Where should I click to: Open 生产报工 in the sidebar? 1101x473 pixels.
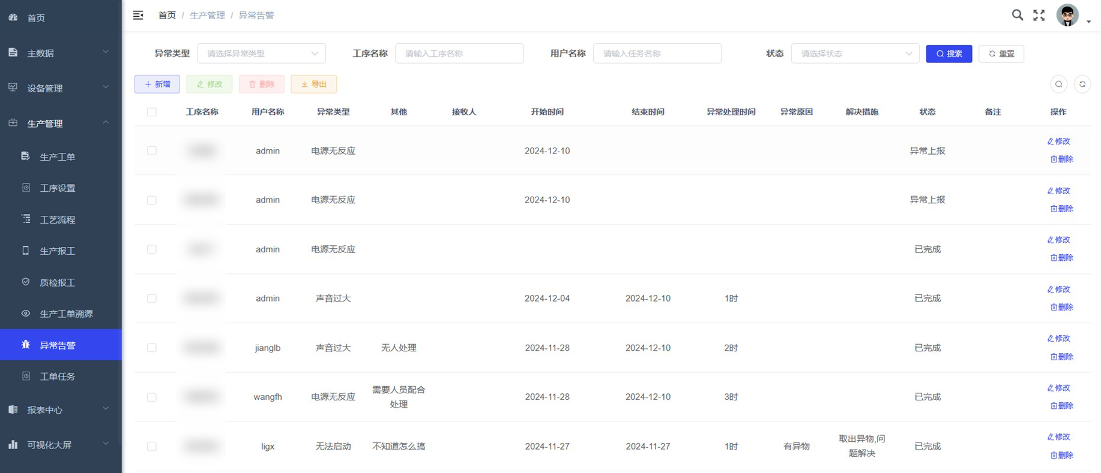[57, 251]
